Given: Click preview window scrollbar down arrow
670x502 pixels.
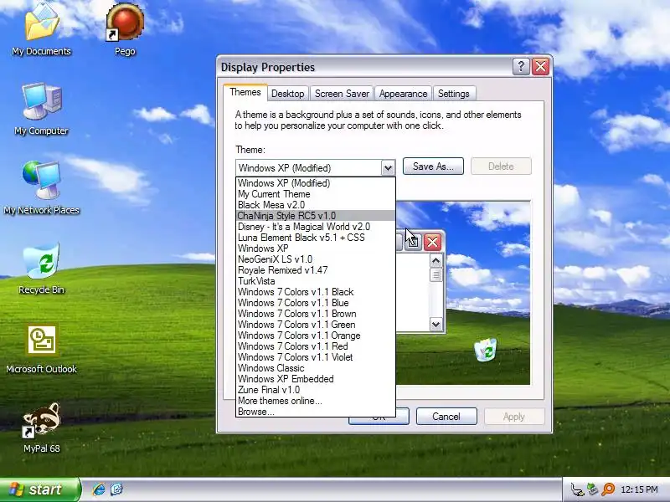Looking at the screenshot, I should tap(435, 325).
